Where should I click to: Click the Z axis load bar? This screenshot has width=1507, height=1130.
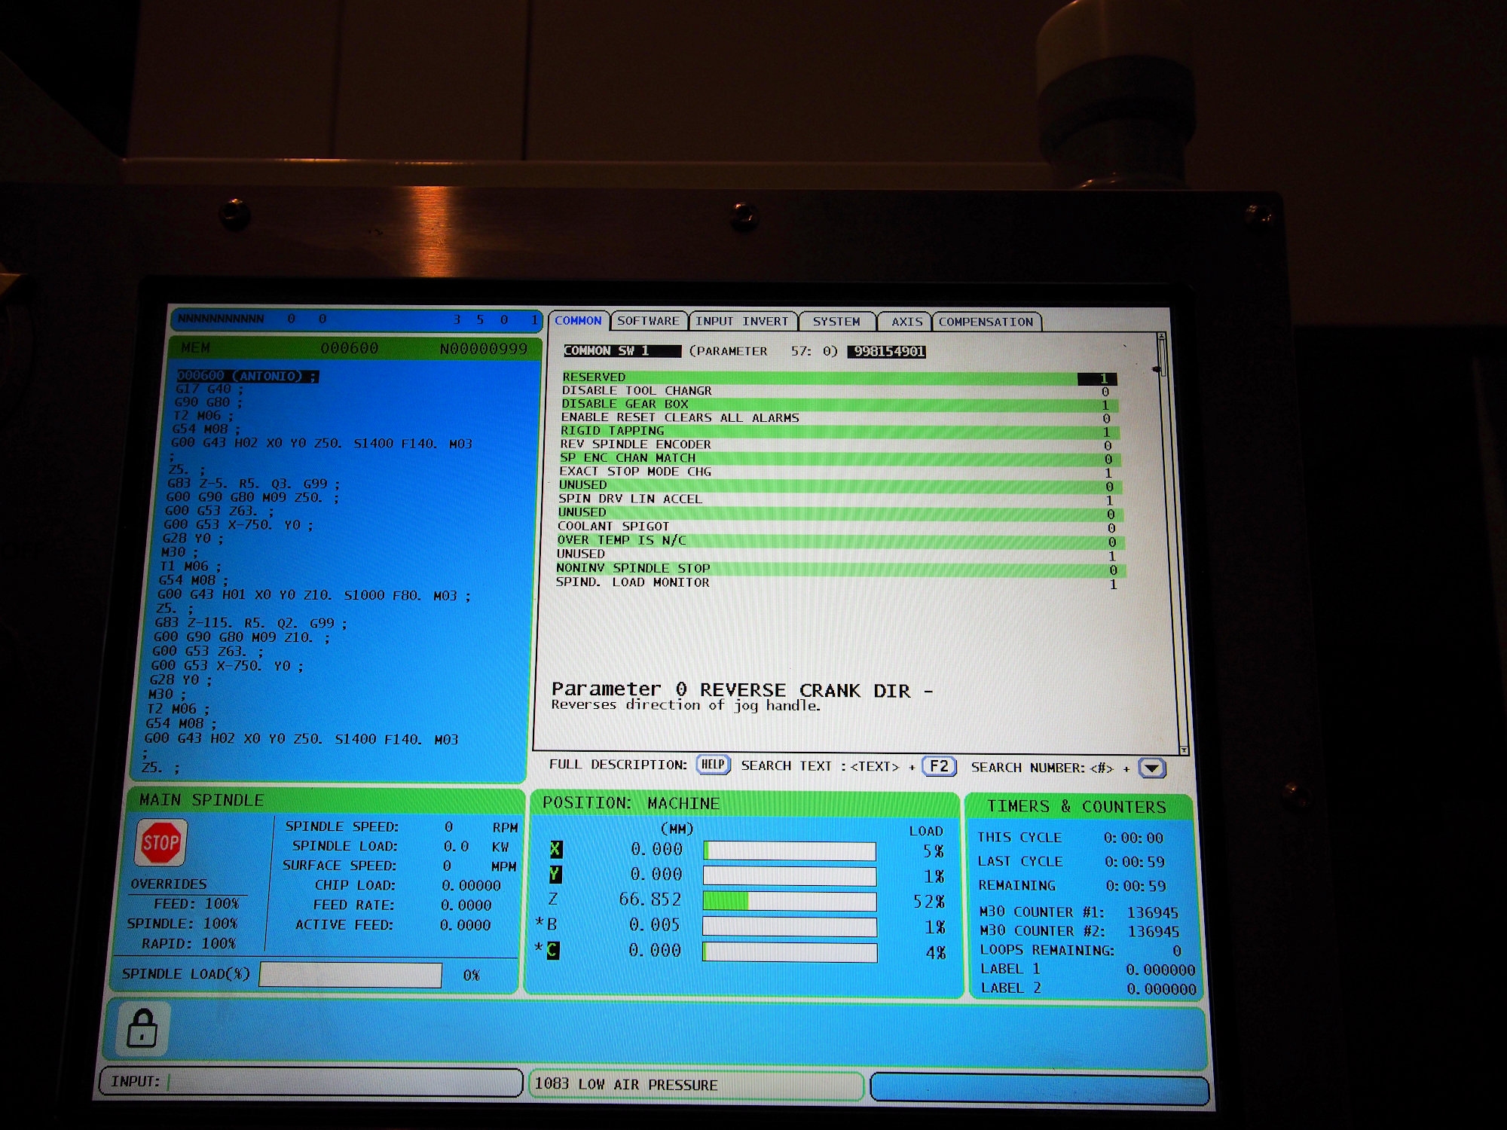tap(789, 901)
